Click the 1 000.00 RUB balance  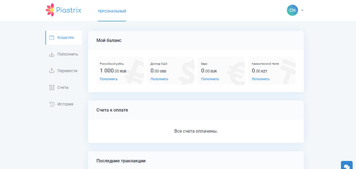click(x=113, y=71)
